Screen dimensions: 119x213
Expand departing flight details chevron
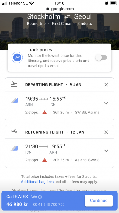point(106,103)
